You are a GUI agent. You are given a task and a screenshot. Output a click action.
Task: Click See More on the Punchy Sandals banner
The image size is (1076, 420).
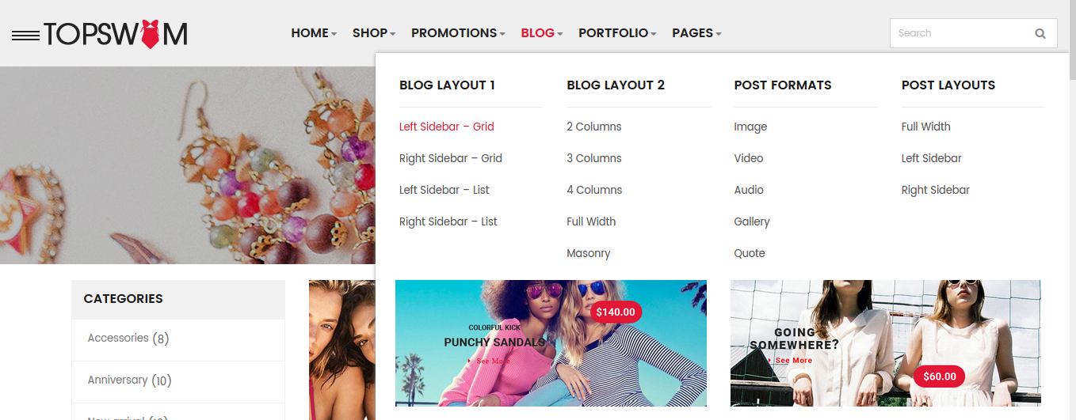click(490, 361)
